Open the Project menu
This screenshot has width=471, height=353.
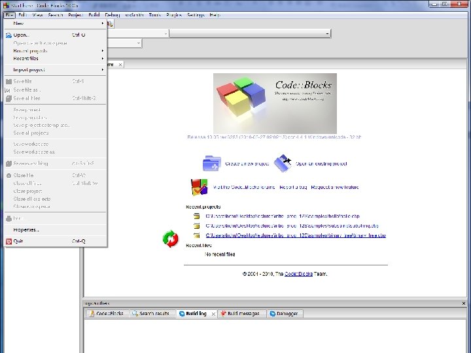pos(76,14)
